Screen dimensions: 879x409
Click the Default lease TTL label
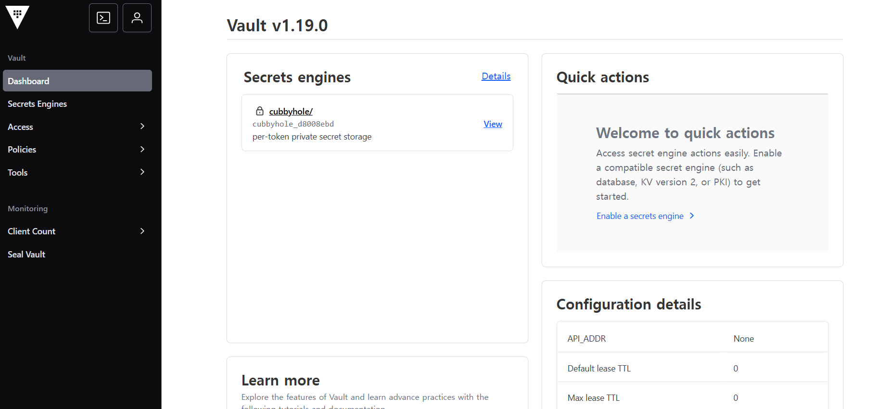[599, 369]
